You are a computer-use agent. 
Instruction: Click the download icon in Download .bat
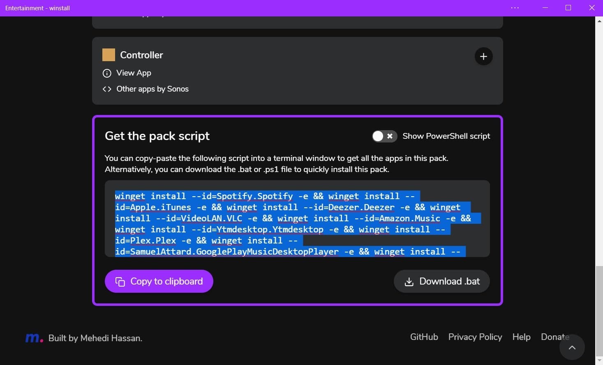tap(409, 282)
